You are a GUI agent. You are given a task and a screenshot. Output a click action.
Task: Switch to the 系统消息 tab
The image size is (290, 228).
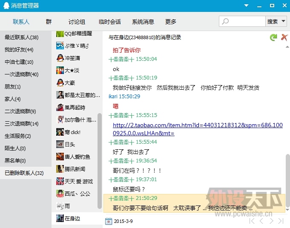point(143,22)
